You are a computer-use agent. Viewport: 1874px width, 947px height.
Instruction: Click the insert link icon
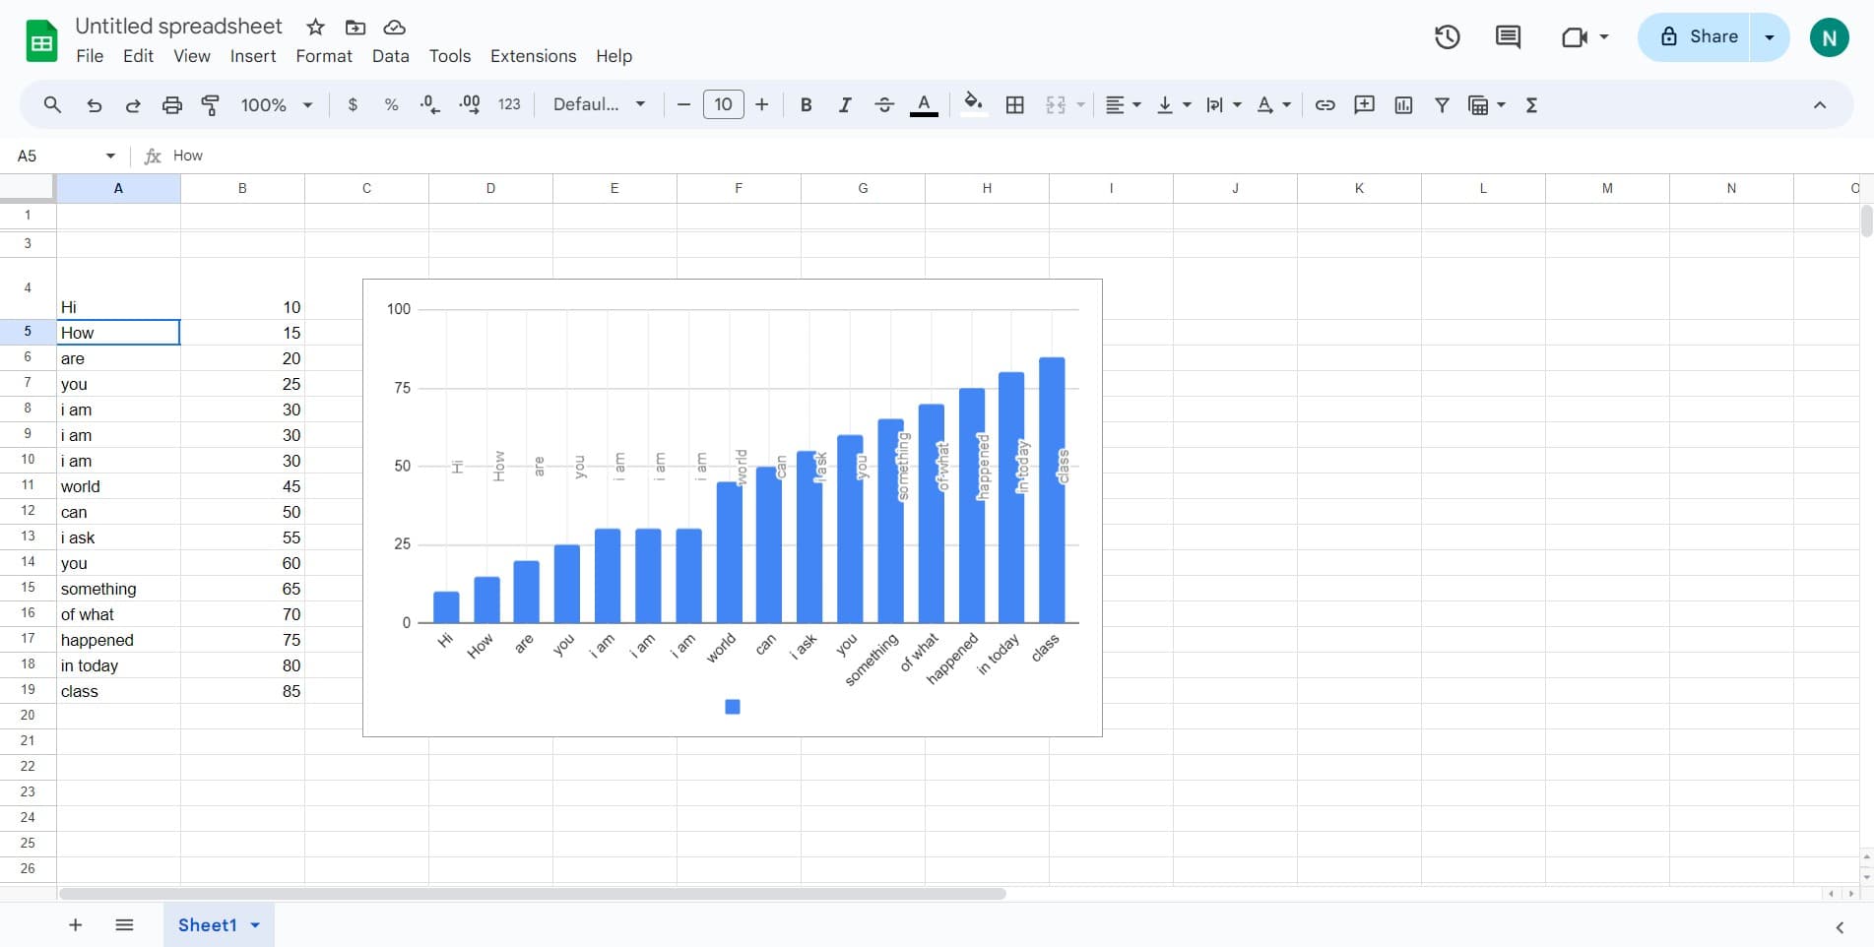click(1325, 104)
